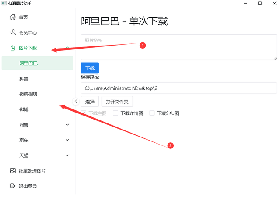Click the 阿里巴巴 - 单次下载 heading
Image resolution: width=280 pixels, height=208 pixels.
click(x=124, y=21)
